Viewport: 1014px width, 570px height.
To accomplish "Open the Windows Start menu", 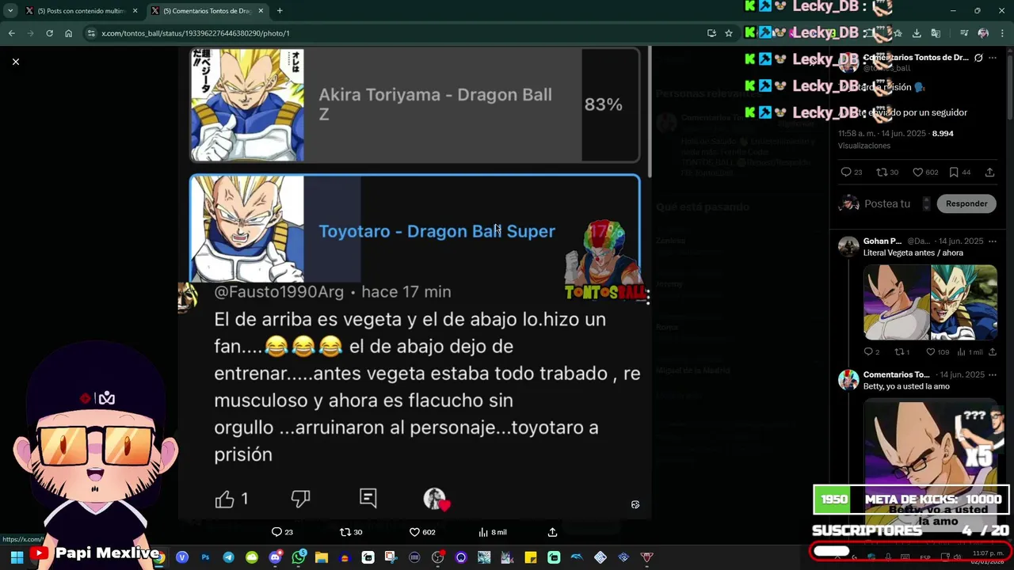I will [17, 557].
